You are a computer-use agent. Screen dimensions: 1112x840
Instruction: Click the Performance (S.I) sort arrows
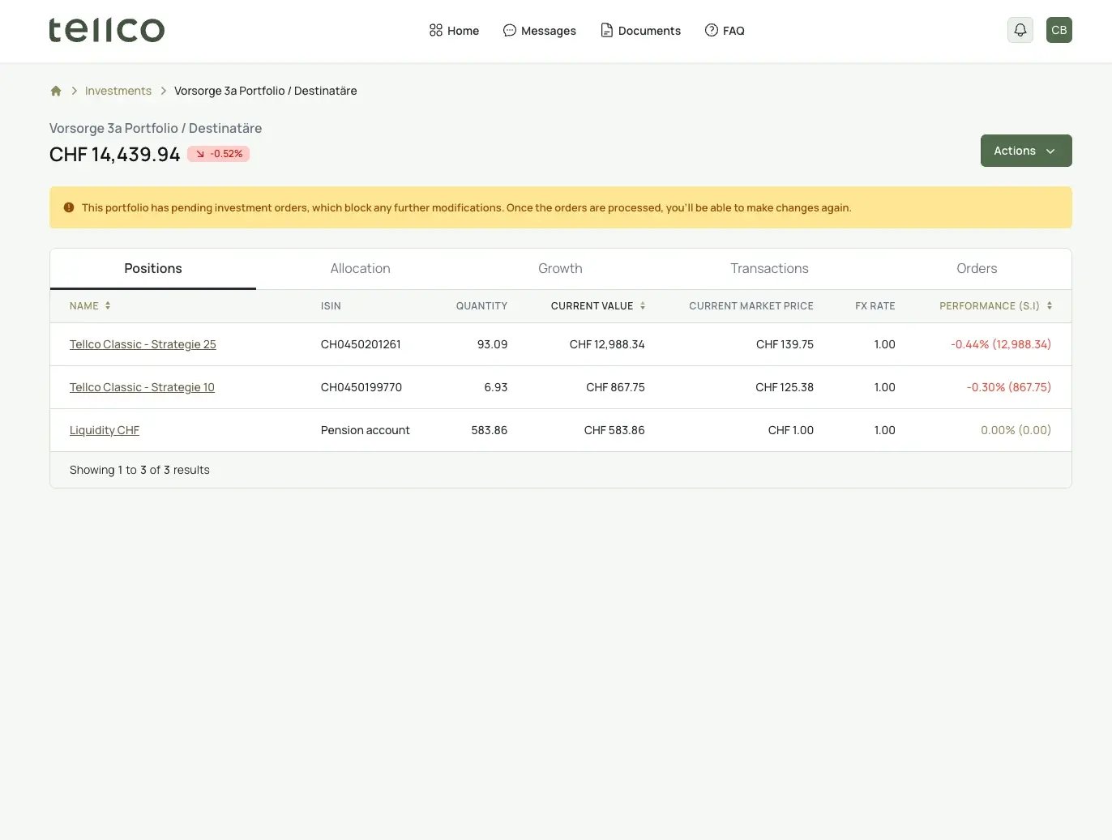[x=1050, y=305]
